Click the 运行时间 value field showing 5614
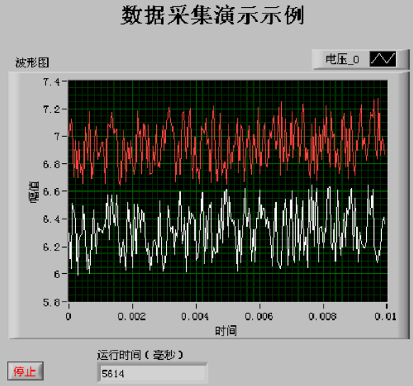Screen dimensions: 413x386 click(x=152, y=373)
